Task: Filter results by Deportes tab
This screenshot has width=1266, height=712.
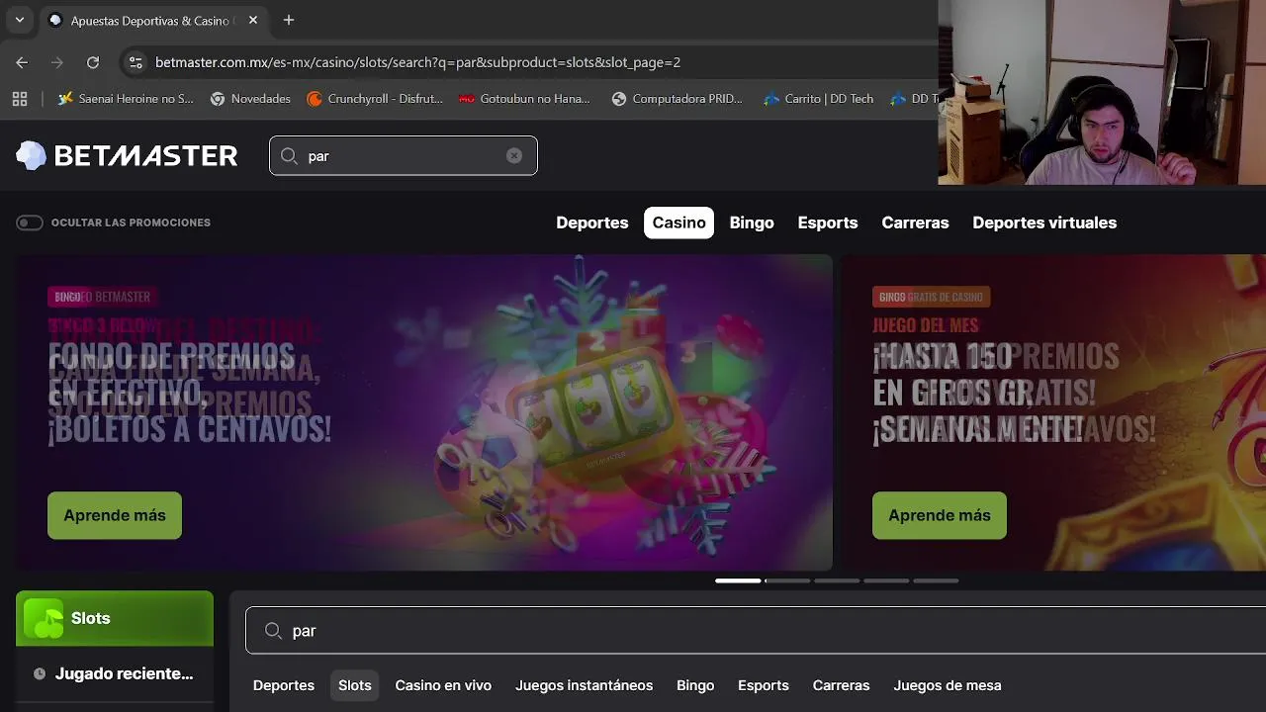Action: pyautogui.click(x=284, y=685)
